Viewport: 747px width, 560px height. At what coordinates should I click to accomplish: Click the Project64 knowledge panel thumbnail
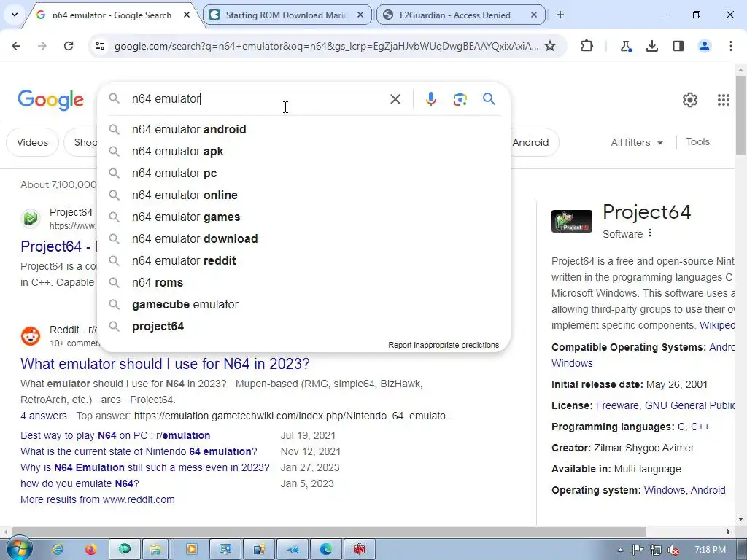click(572, 222)
